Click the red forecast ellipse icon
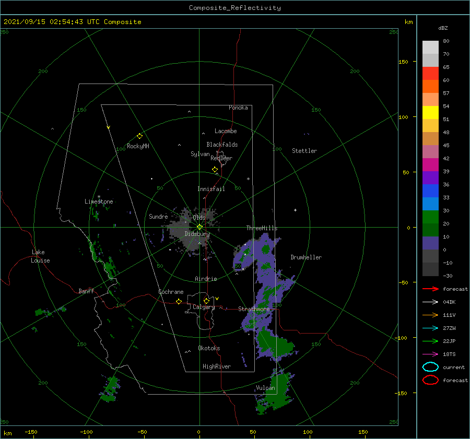 [430, 380]
